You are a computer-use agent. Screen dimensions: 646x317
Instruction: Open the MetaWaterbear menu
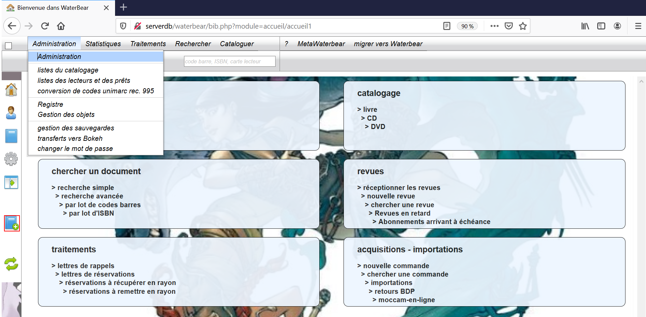point(321,44)
